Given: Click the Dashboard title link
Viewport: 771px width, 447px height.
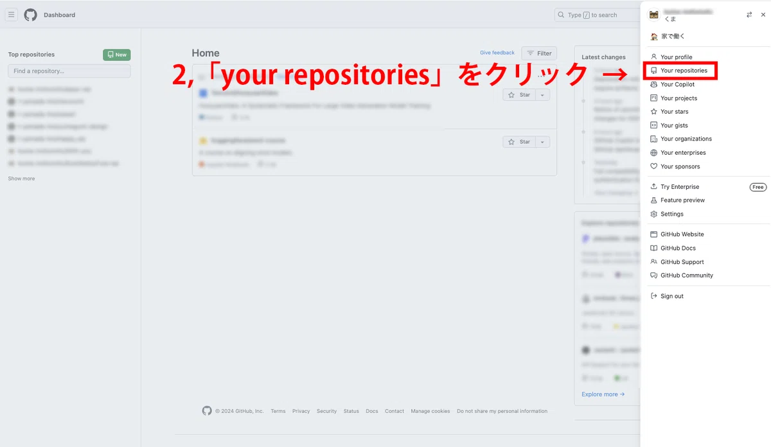Looking at the screenshot, I should click(x=59, y=15).
